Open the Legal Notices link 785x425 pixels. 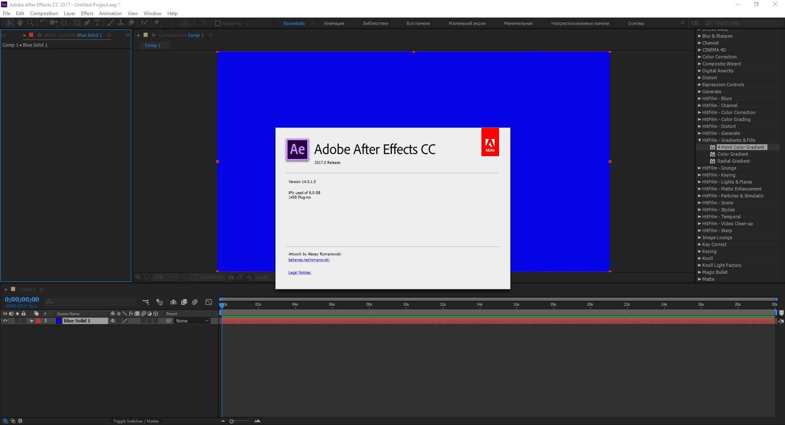[x=300, y=273]
